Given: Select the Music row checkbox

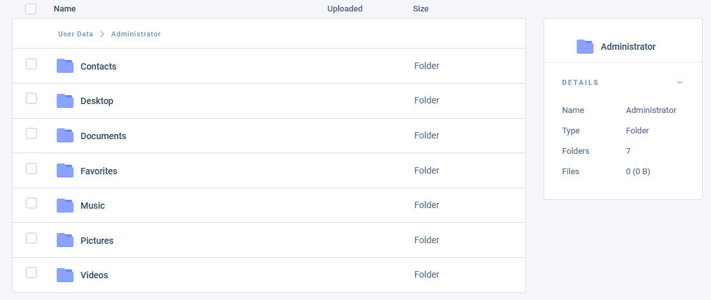Looking at the screenshot, I should (x=31, y=203).
